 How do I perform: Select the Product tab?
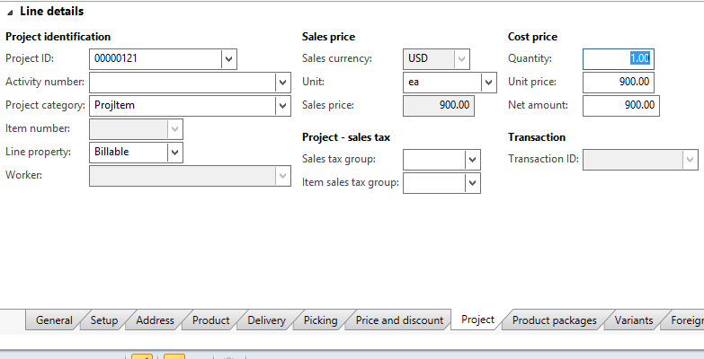coord(211,320)
